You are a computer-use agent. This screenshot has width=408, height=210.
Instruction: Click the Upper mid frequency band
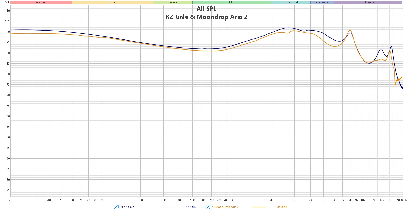[x=291, y=2]
